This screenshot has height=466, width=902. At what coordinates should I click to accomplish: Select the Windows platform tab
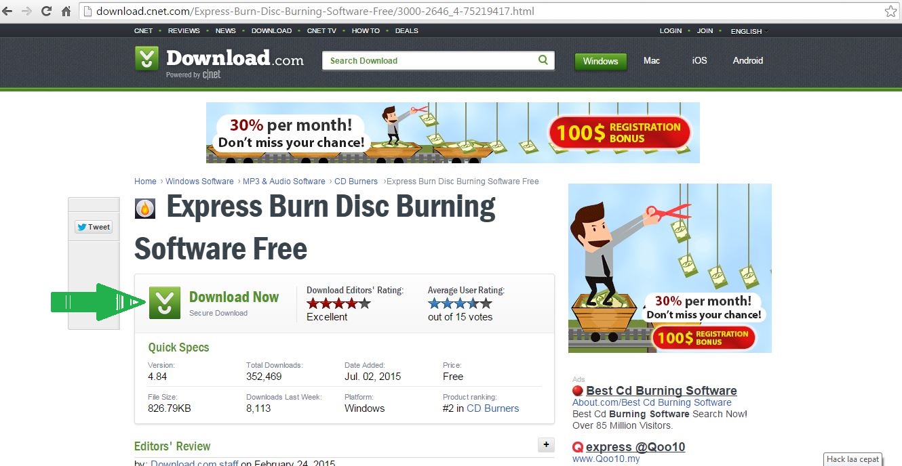point(600,61)
